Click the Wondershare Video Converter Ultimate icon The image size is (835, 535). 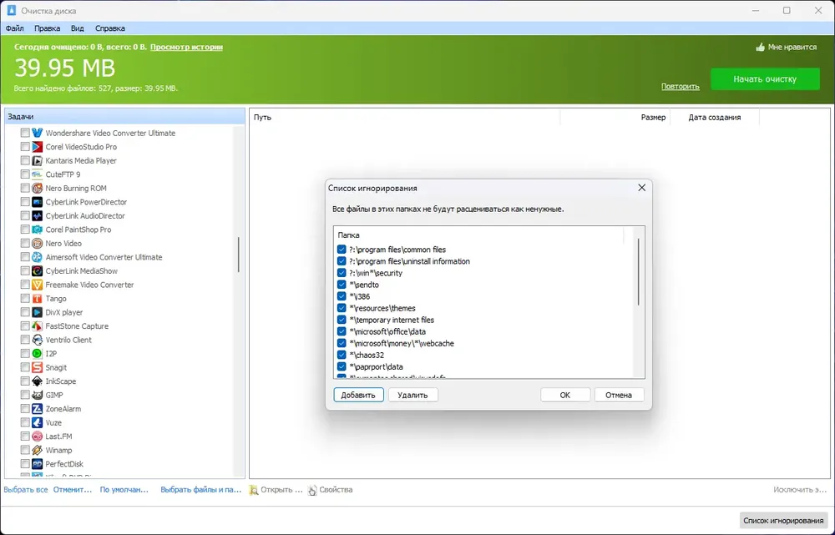[37, 133]
